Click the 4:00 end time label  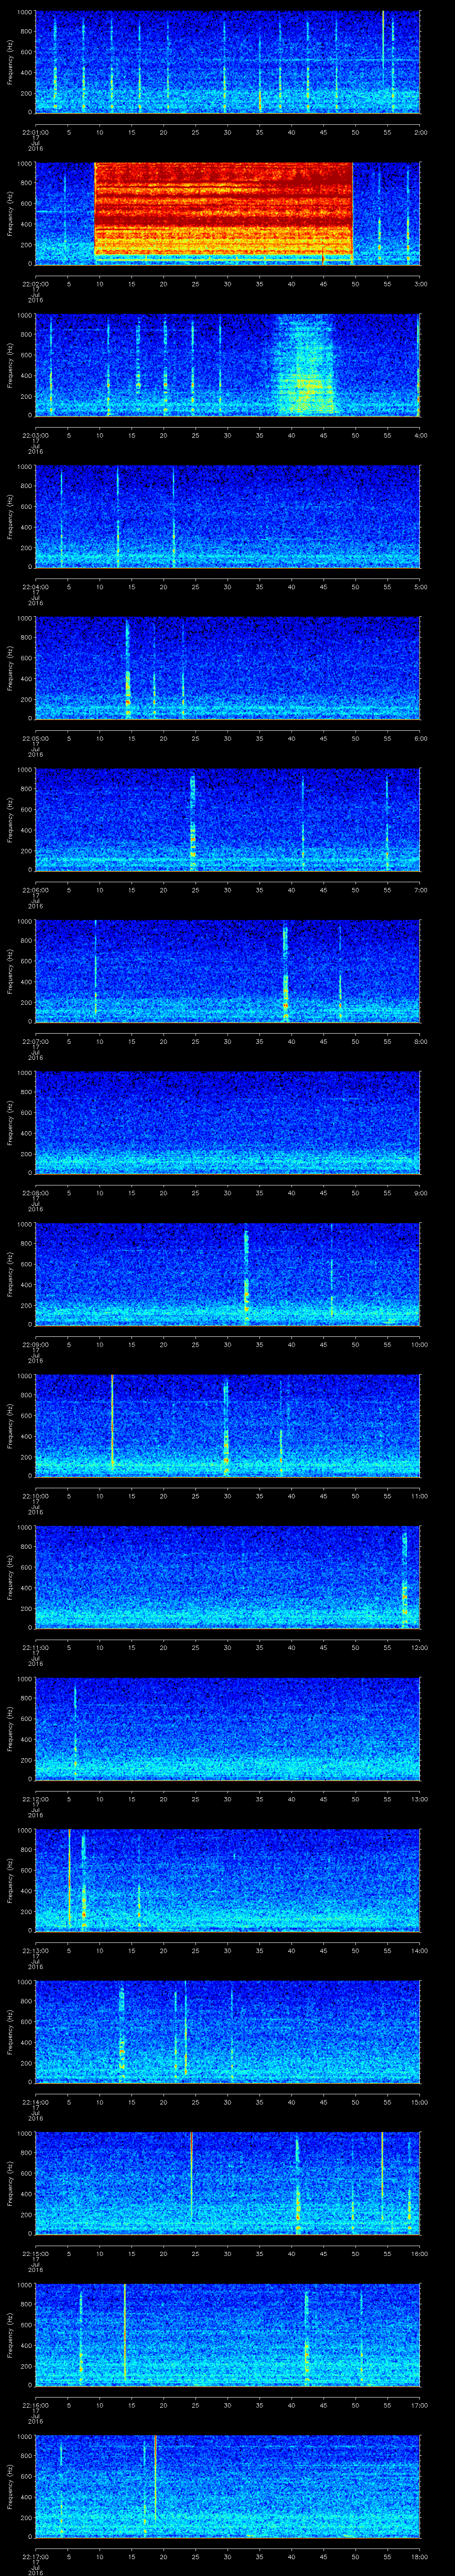point(420,436)
